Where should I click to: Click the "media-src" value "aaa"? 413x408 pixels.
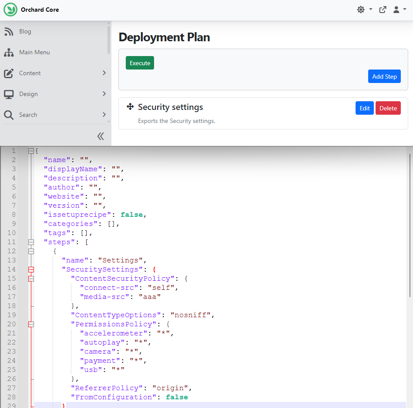tap(150, 297)
